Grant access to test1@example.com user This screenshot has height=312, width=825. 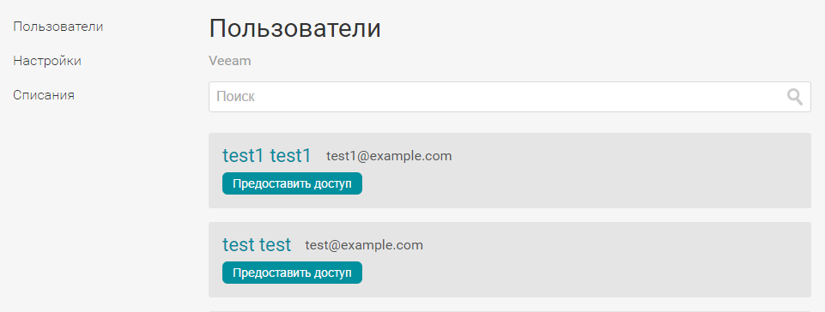pyautogui.click(x=292, y=183)
